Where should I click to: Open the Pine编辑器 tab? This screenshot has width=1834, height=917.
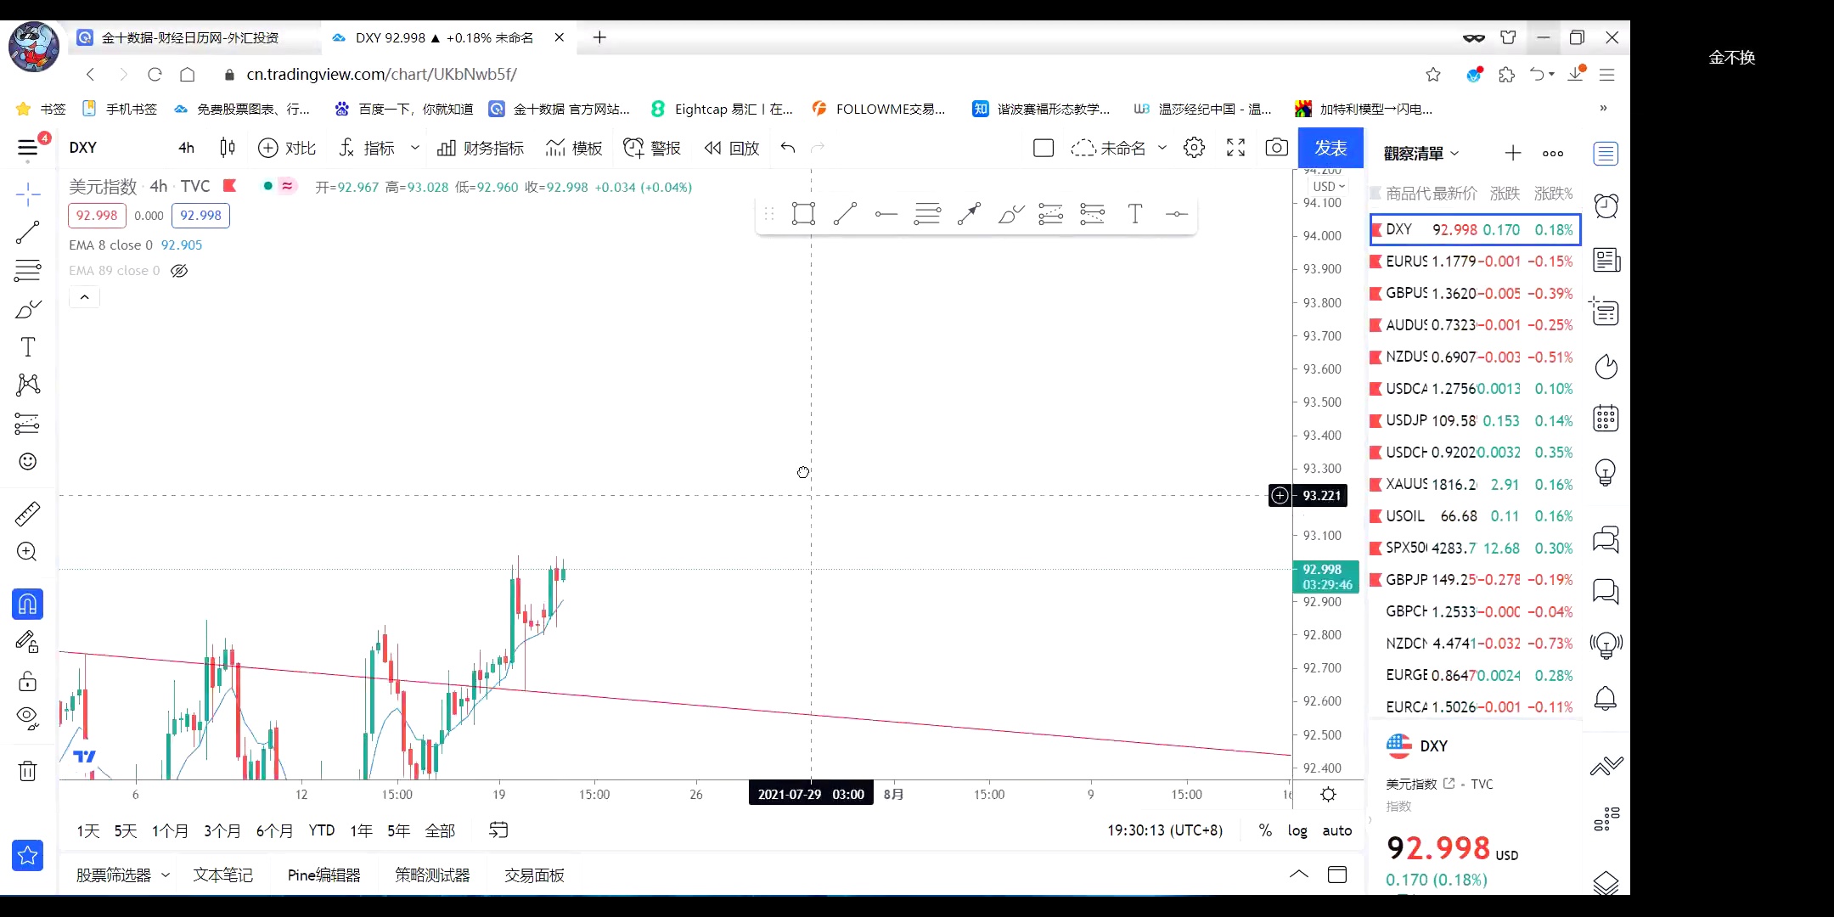pos(323,875)
